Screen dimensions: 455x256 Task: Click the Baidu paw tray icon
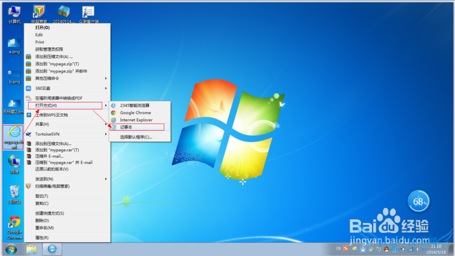click(363, 249)
